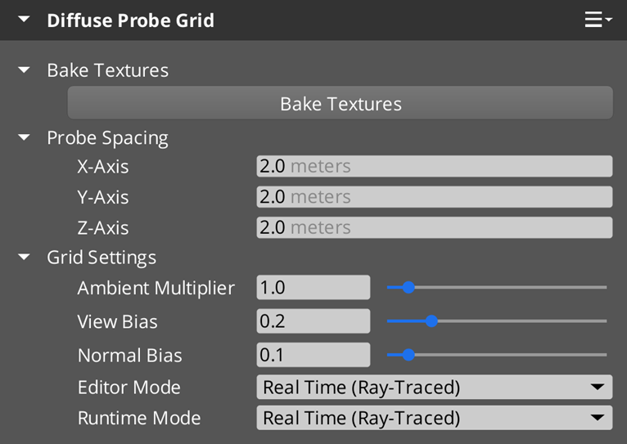Image resolution: width=627 pixels, height=444 pixels.
Task: Click the Ambient Multiplier slider handle
Action: 408,288
